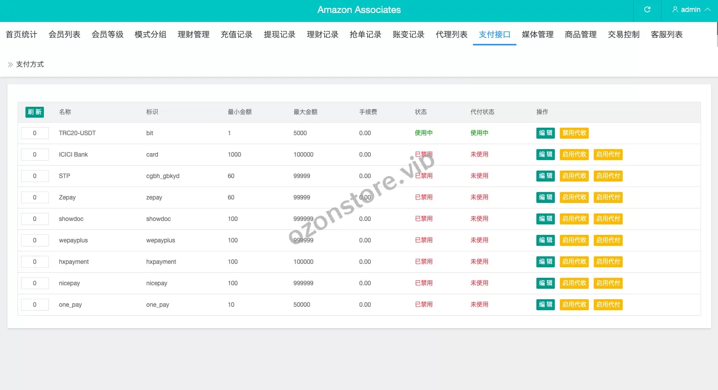718x390 pixels.
Task: Edit the Zepay payment method
Action: (545, 197)
